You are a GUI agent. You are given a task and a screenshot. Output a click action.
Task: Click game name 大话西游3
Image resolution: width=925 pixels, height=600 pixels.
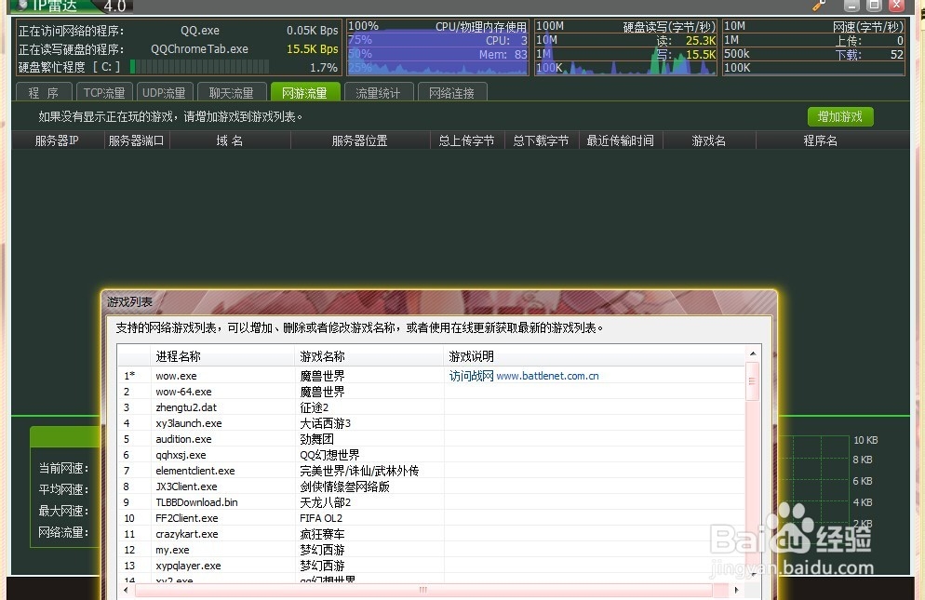pos(325,423)
